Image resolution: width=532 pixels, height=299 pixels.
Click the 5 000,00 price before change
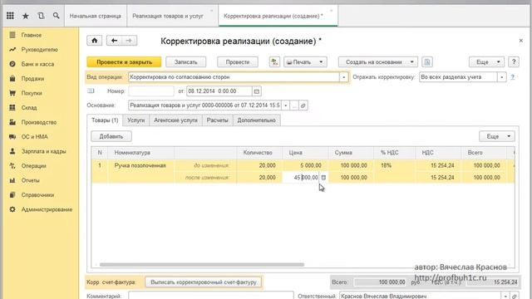pos(305,165)
